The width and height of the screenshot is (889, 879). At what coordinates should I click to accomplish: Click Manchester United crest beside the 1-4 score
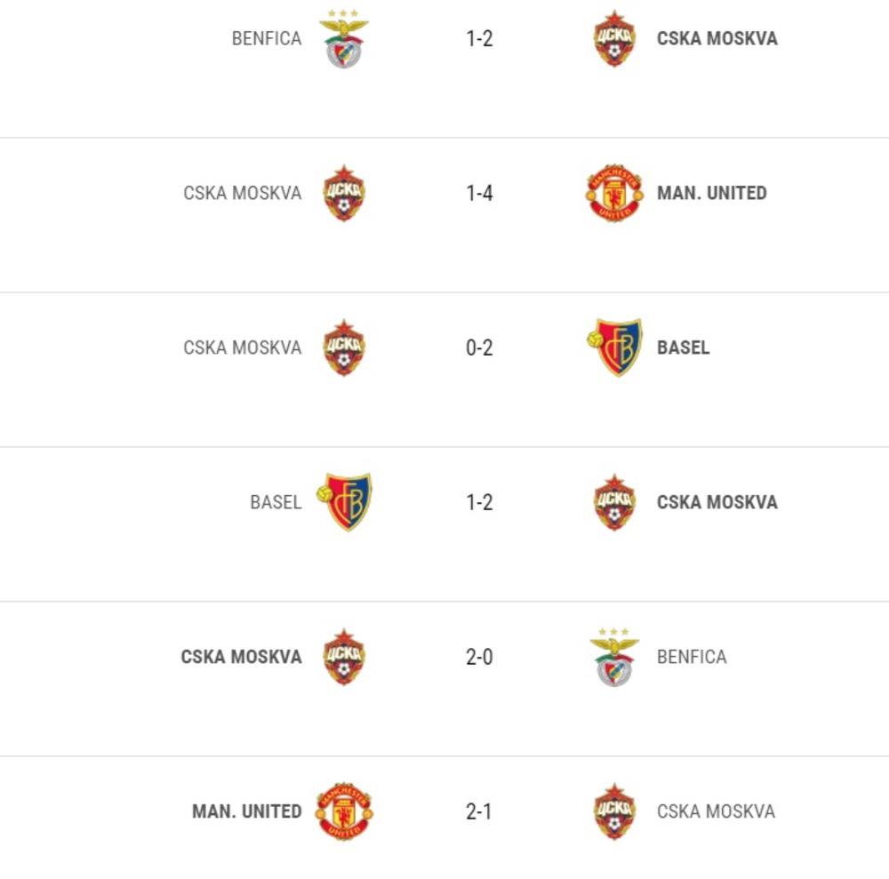pos(613,193)
